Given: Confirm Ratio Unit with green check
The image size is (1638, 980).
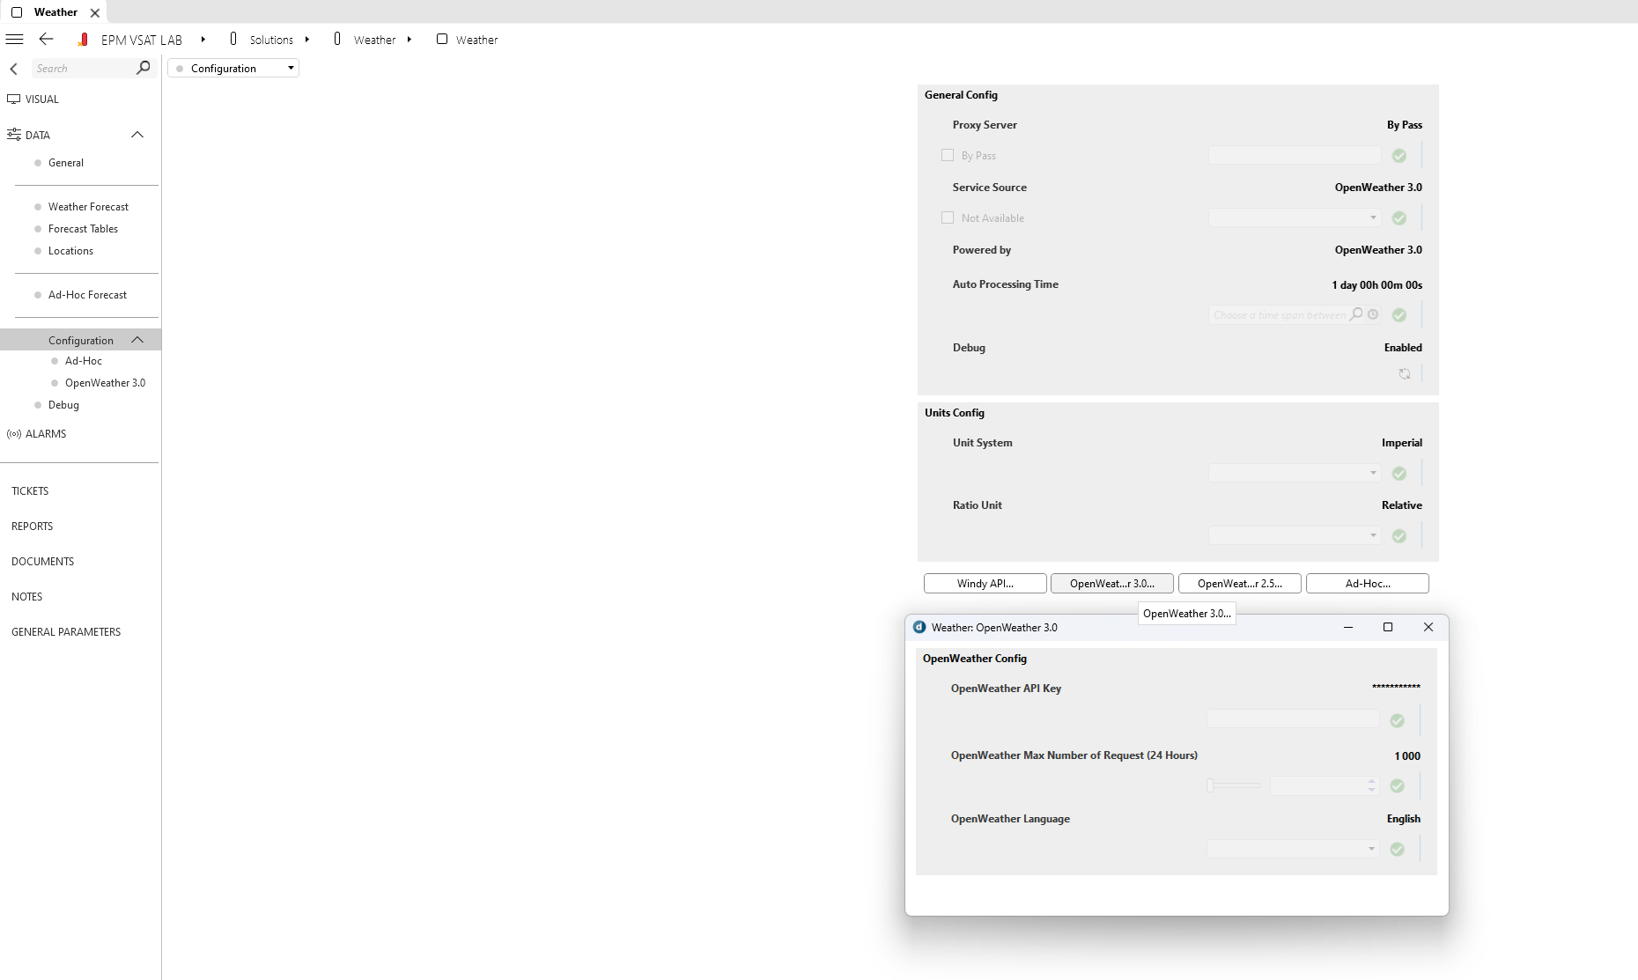Looking at the screenshot, I should click(x=1399, y=536).
